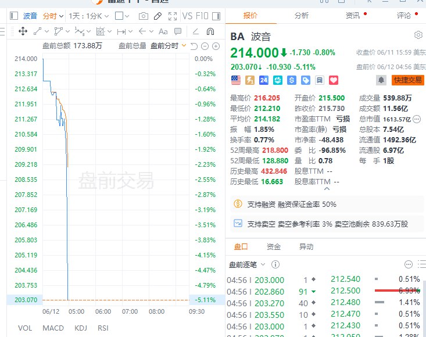The height and width of the screenshot is (337, 426).
Task: Collapse the quote details chevron
Action: [x=327, y=188]
